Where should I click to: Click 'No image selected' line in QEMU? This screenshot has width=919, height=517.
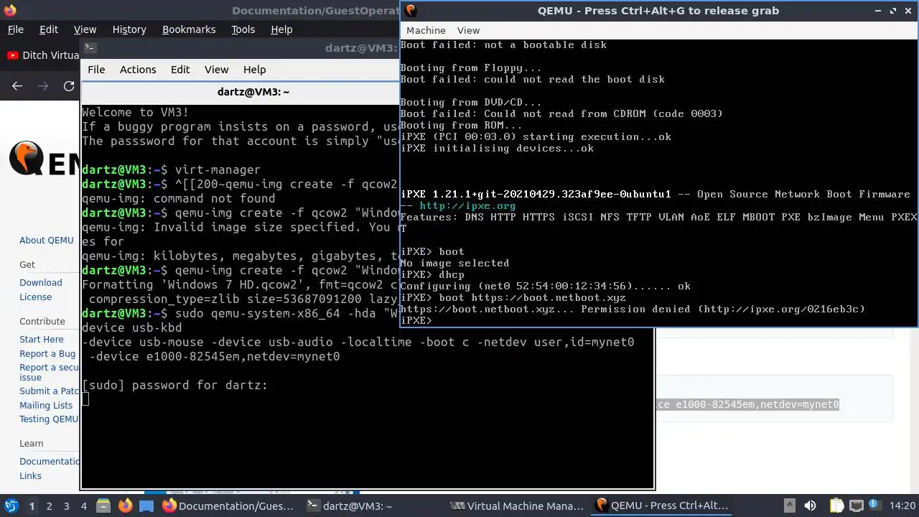(454, 264)
